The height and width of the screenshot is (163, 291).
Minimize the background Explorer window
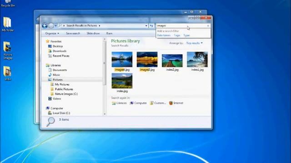(x=186, y=12)
